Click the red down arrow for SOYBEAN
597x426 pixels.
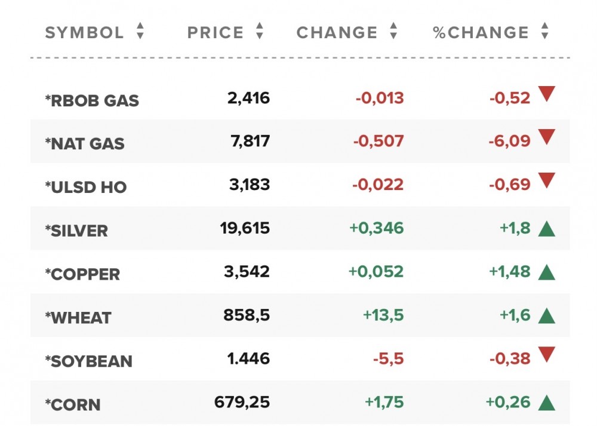[546, 355]
